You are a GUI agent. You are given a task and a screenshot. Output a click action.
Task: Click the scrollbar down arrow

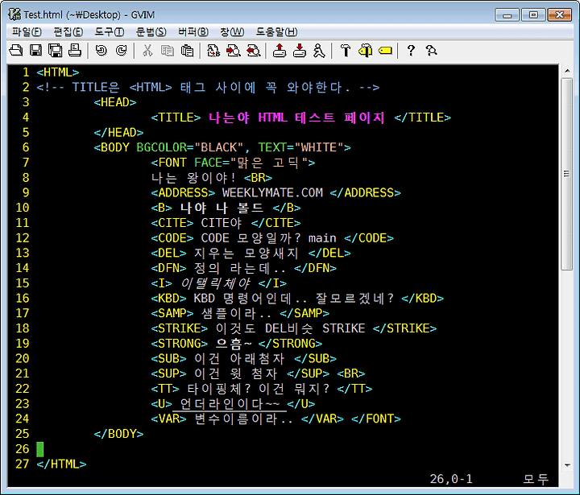[x=567, y=465]
